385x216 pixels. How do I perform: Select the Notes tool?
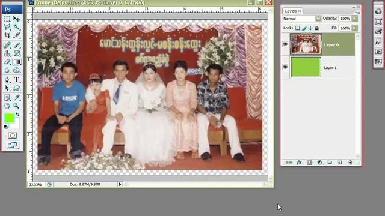7,97
